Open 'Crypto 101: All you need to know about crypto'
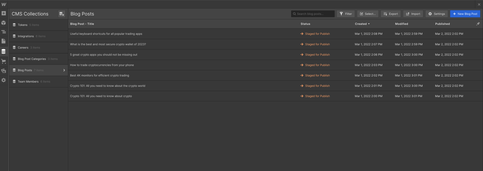This screenshot has width=483, height=171. 101,96
